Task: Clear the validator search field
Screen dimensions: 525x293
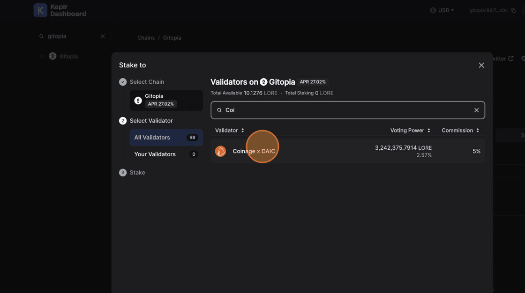Action: coord(476,110)
